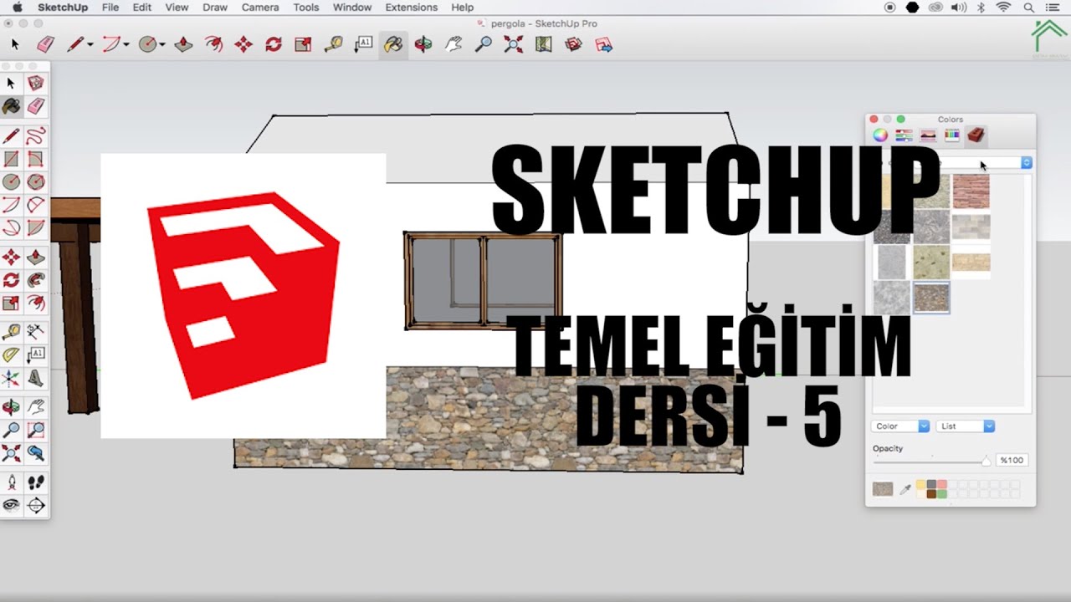Select the Follow Me tool in left palette
This screenshot has width=1071, height=602.
[36, 280]
